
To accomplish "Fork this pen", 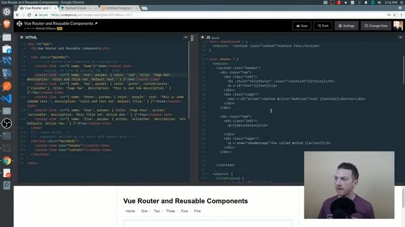I will pyautogui.click(x=323, y=26).
